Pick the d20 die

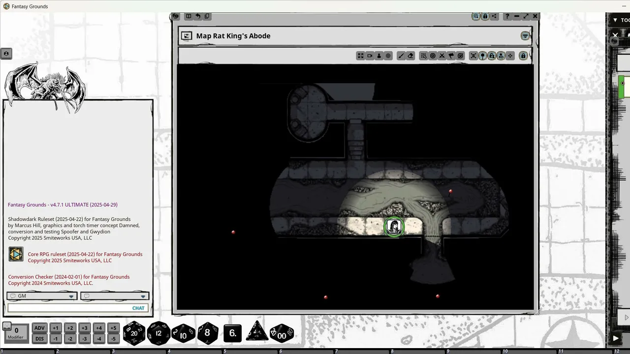tap(134, 333)
